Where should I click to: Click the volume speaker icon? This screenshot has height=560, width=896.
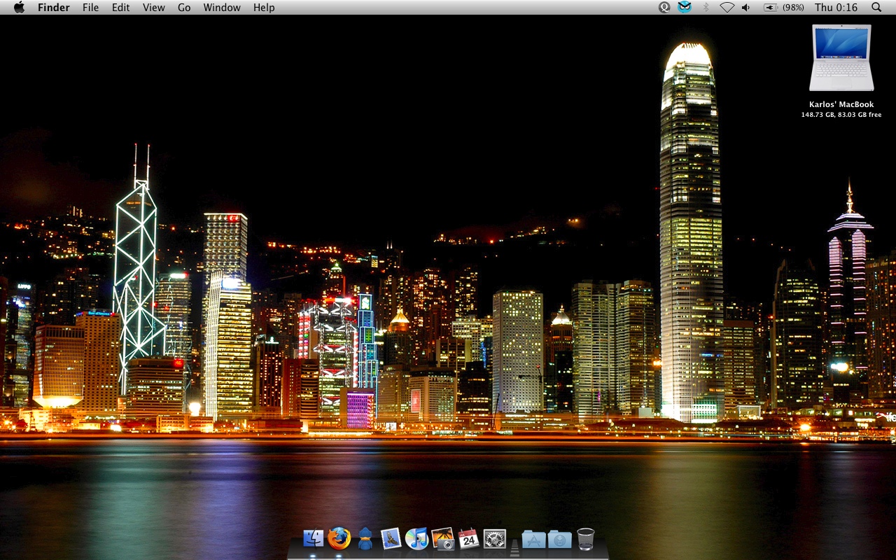click(x=746, y=8)
